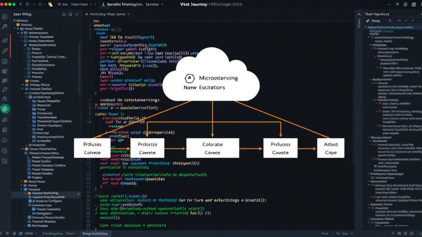422x237 pixels.
Task: Click the 'Vesndyr Cartha Clorp...' file in the tree
Action: pos(49,57)
